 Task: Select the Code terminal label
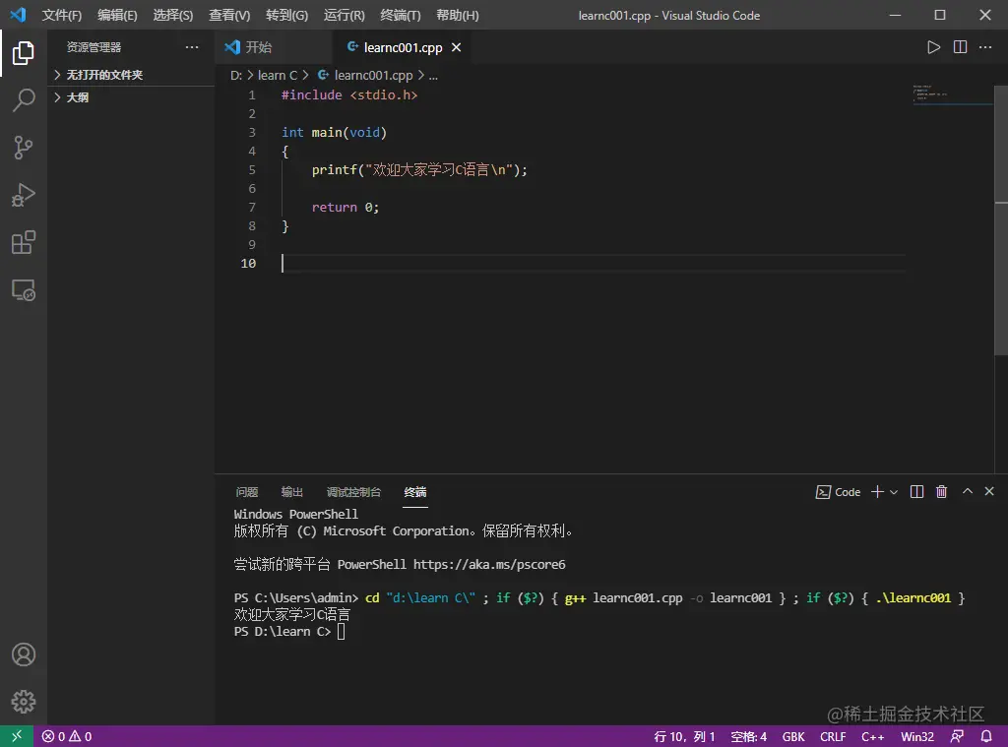tap(838, 492)
